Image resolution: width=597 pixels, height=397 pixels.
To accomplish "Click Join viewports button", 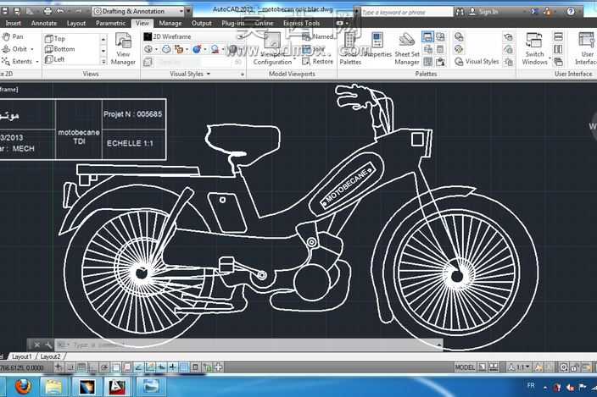I will [314, 49].
